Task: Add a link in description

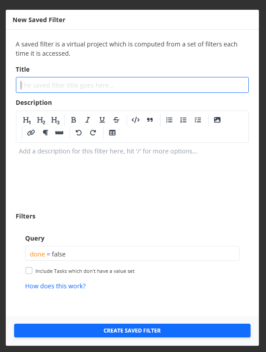Action: point(31,133)
